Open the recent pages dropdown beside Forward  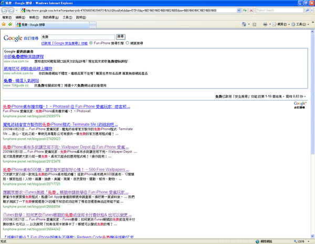click(x=17, y=10)
